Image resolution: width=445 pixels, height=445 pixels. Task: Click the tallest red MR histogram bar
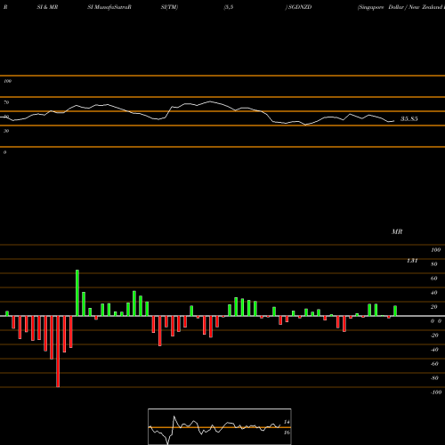pyautogui.click(x=58, y=352)
